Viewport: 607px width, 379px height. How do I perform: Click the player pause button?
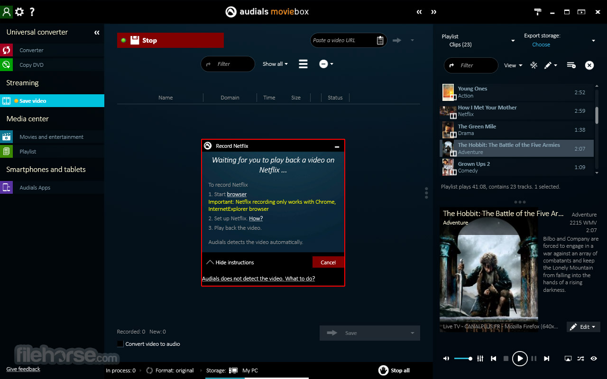tap(534, 359)
